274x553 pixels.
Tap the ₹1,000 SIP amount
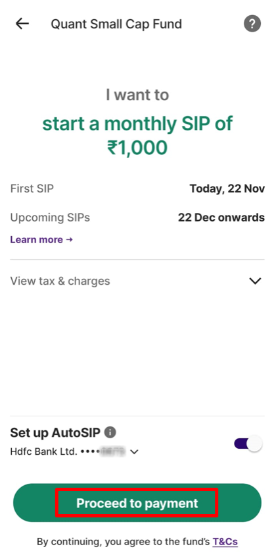137,148
